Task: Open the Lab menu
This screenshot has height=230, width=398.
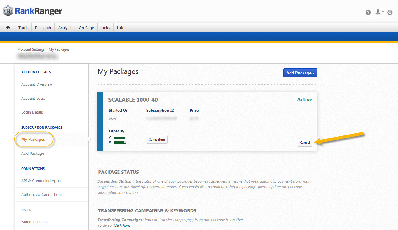Action: (120, 28)
